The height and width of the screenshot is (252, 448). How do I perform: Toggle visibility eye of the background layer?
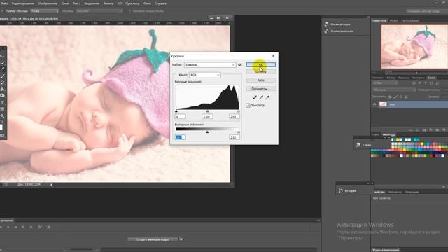(x=374, y=104)
